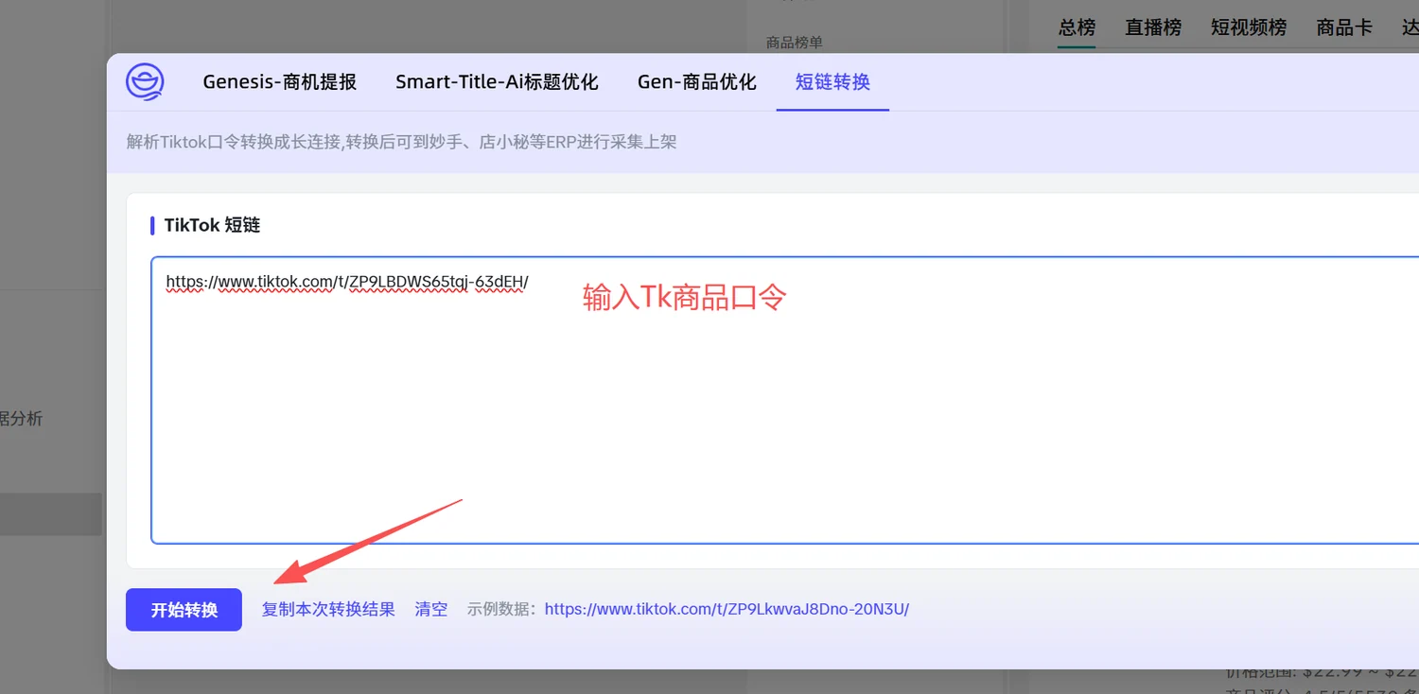Viewport: 1419px width, 694px height.
Task: Switch to 直播榜 in background page
Action: 1153,27
